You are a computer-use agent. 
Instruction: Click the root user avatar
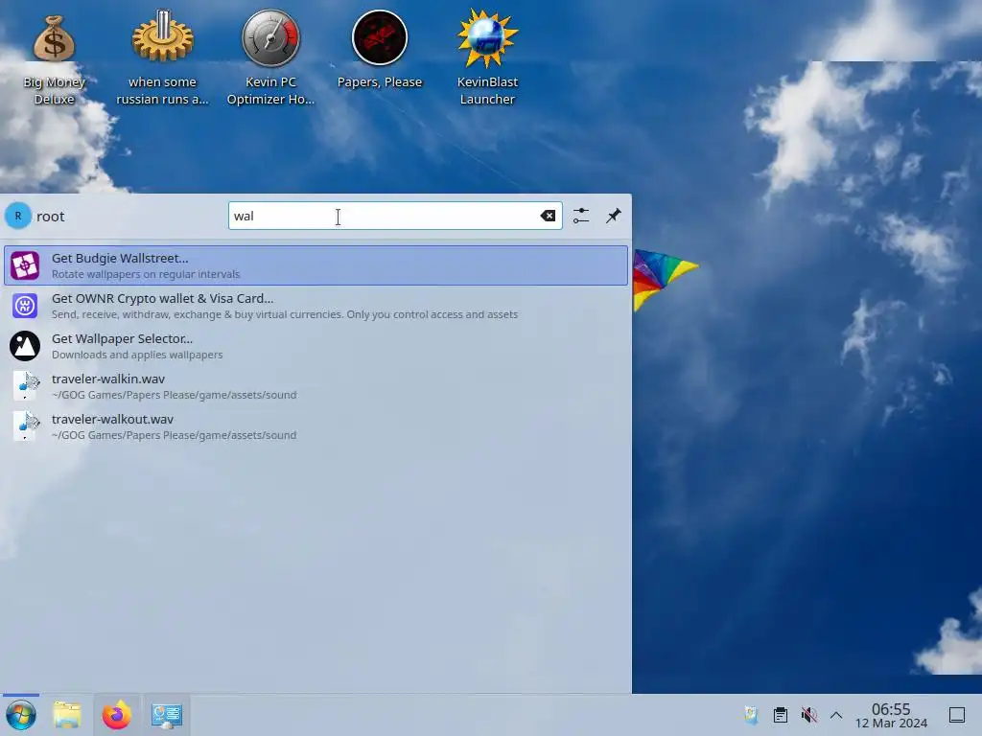click(x=18, y=216)
